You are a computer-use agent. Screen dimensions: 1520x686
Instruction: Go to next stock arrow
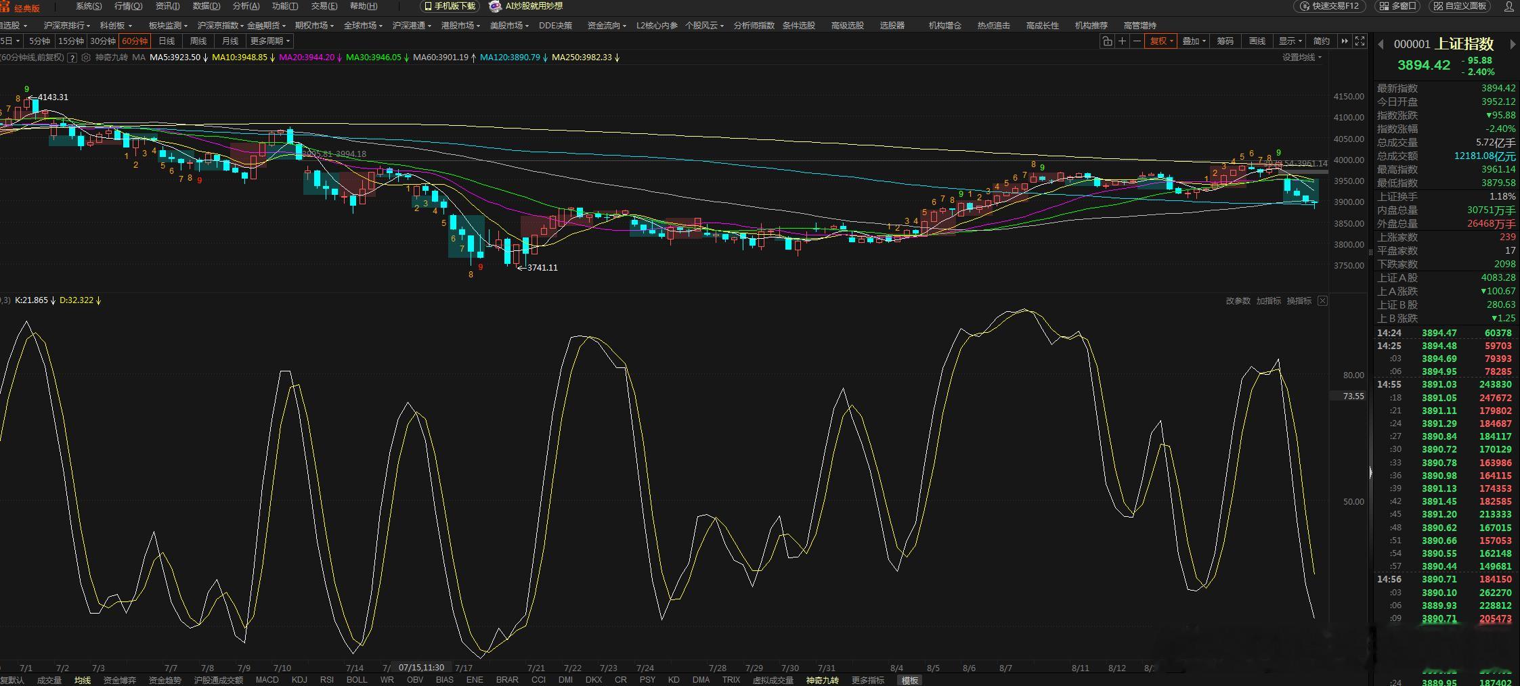(1512, 45)
